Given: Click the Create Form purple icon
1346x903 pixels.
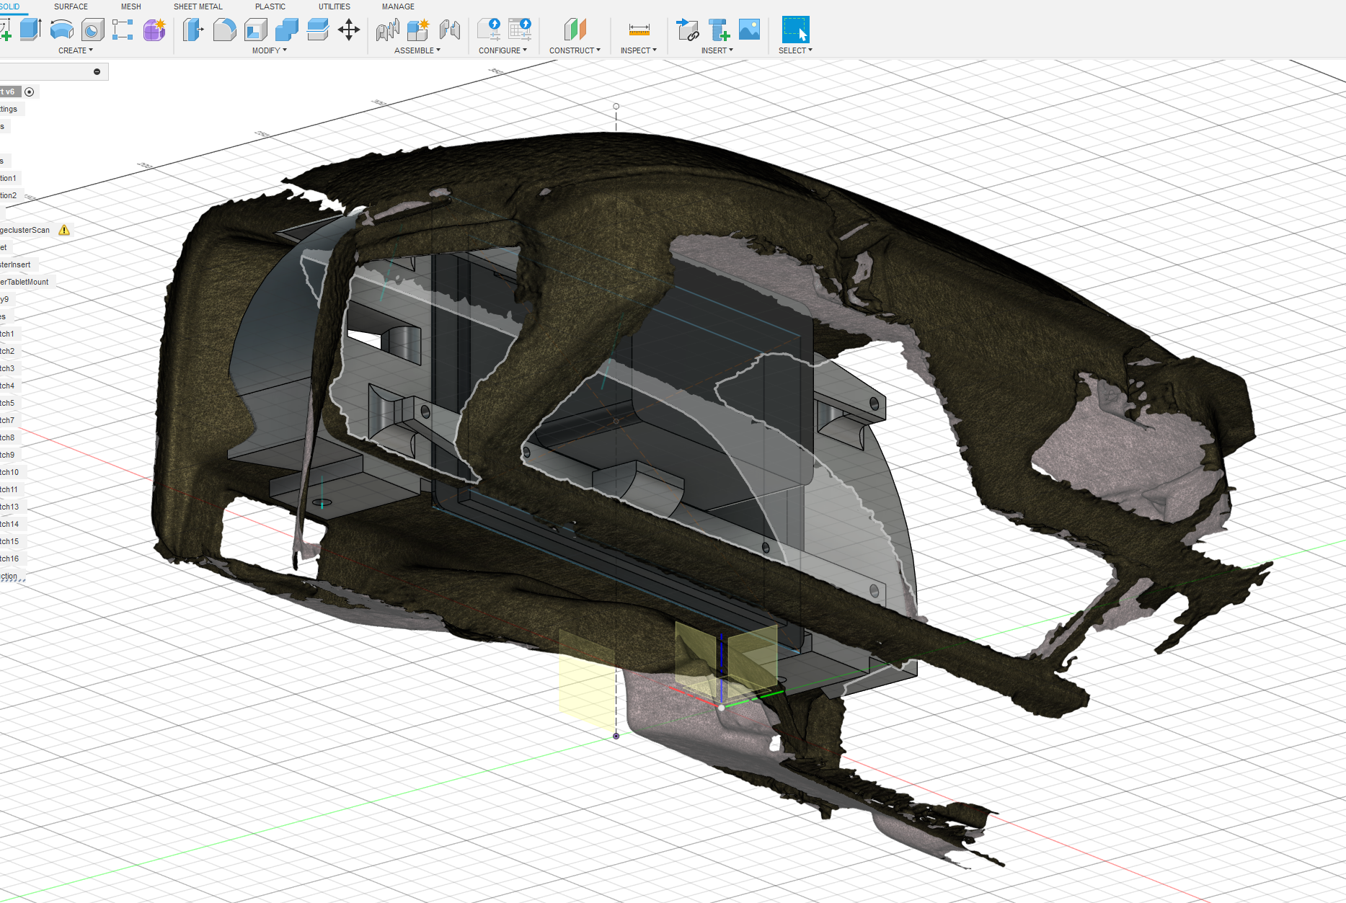Looking at the screenshot, I should click(x=154, y=30).
